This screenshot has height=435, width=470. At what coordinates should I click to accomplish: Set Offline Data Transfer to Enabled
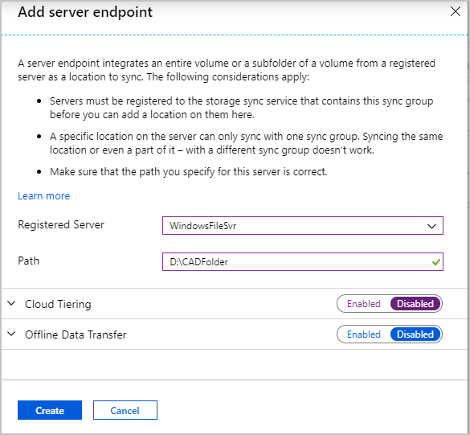point(364,334)
